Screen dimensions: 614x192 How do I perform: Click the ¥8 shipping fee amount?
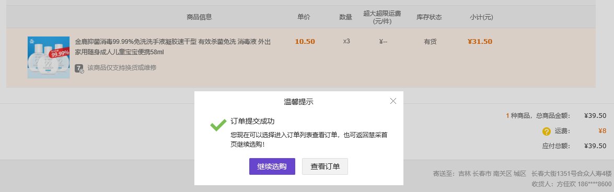pyautogui.click(x=603, y=131)
